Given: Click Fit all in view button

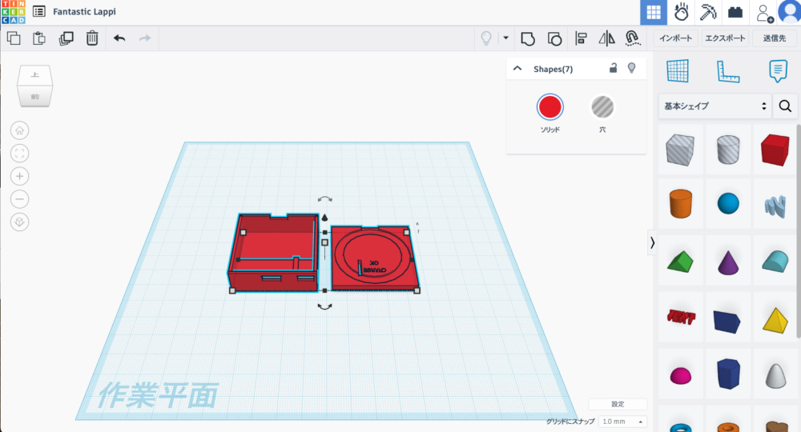Looking at the screenshot, I should pyautogui.click(x=19, y=154).
